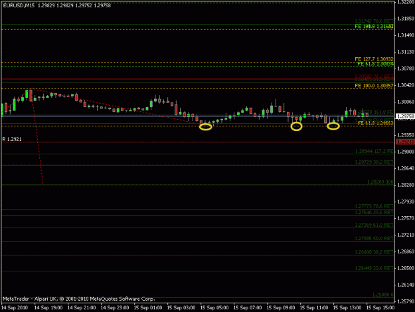415x312 pixels.
Task: Click 1.26860 on the price axis
Action: [x=406, y=251]
